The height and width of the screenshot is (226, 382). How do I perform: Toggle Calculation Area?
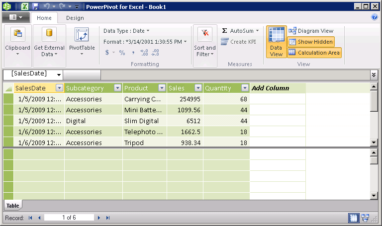point(314,53)
